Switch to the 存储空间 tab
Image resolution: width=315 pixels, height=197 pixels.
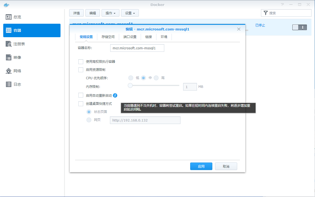tap(108, 37)
